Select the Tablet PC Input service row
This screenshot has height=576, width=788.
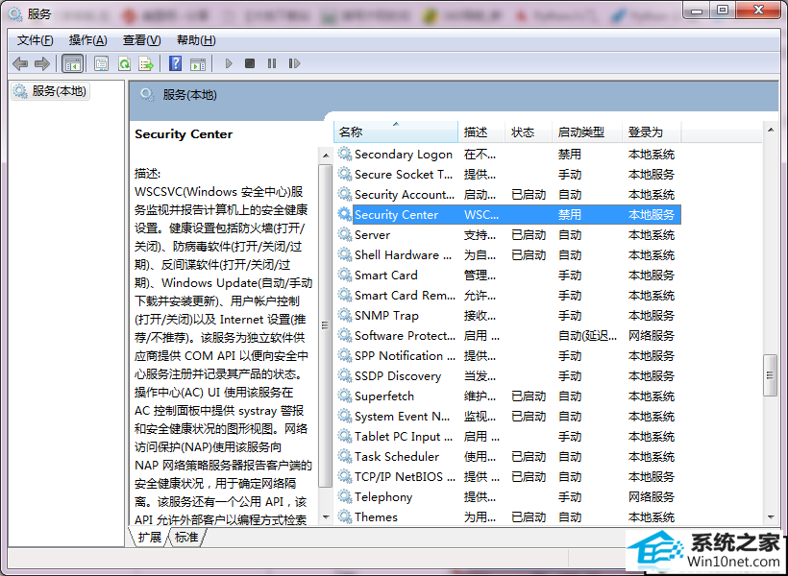pyautogui.click(x=508, y=437)
